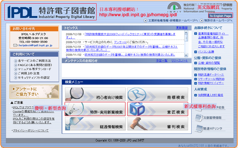The image size is (238, 148).
Task: Click the INPIT arch logo
Action: tap(174, 7)
